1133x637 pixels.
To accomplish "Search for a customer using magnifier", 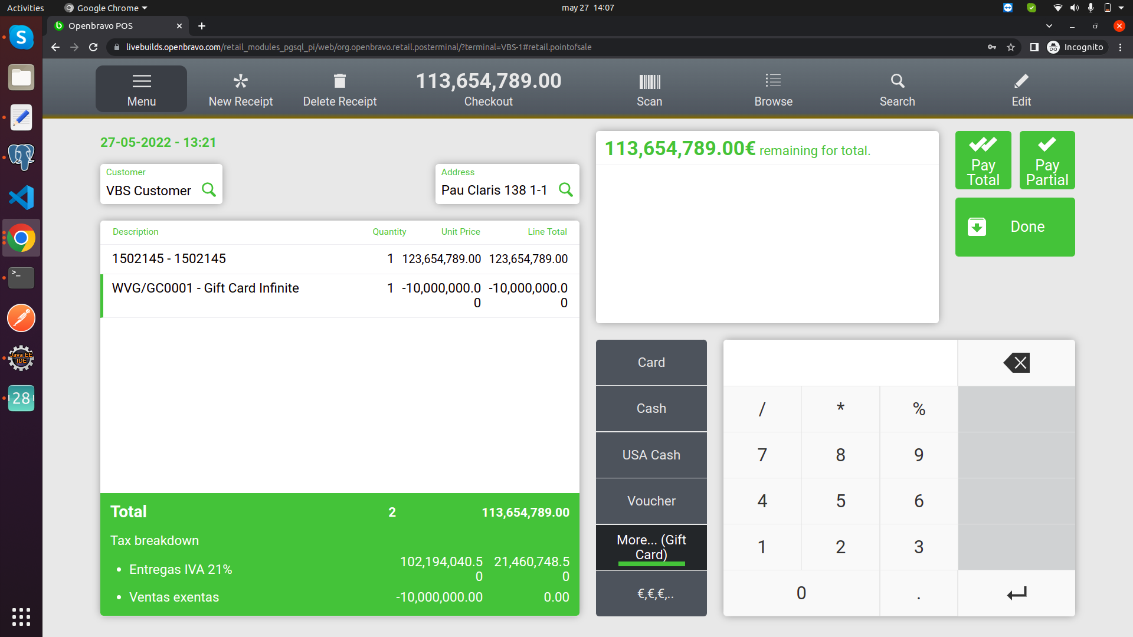I will tap(209, 190).
